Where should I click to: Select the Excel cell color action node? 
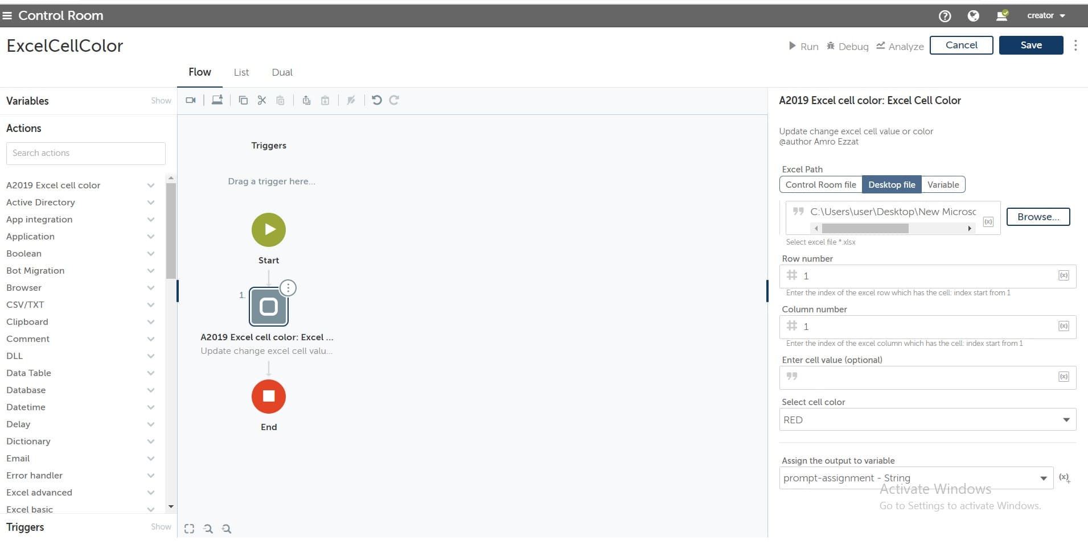point(269,307)
